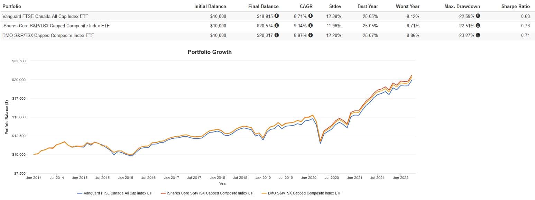Open the info icon beside the -23.27% drawdown
535x200 pixels.
pos(478,35)
